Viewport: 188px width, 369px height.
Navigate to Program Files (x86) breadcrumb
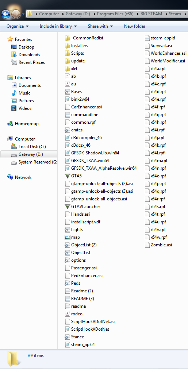tap(115, 14)
